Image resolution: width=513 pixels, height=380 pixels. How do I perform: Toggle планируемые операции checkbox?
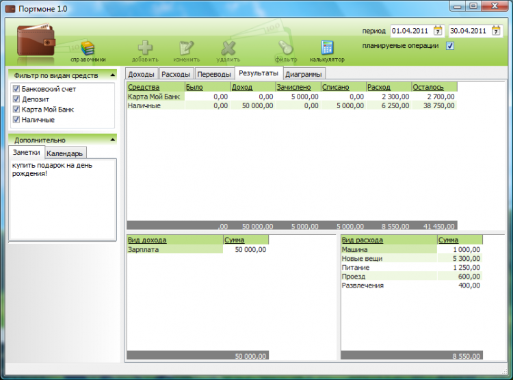click(450, 46)
